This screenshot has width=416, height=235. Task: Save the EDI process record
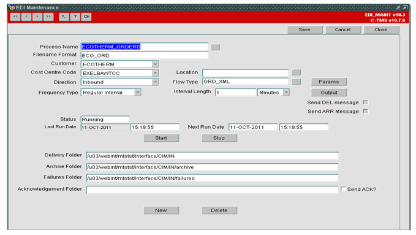304,29
